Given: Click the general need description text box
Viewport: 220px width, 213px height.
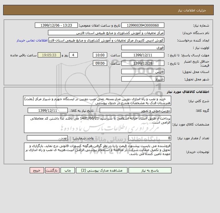Looking at the screenshot, I should [x=97, y=101].
